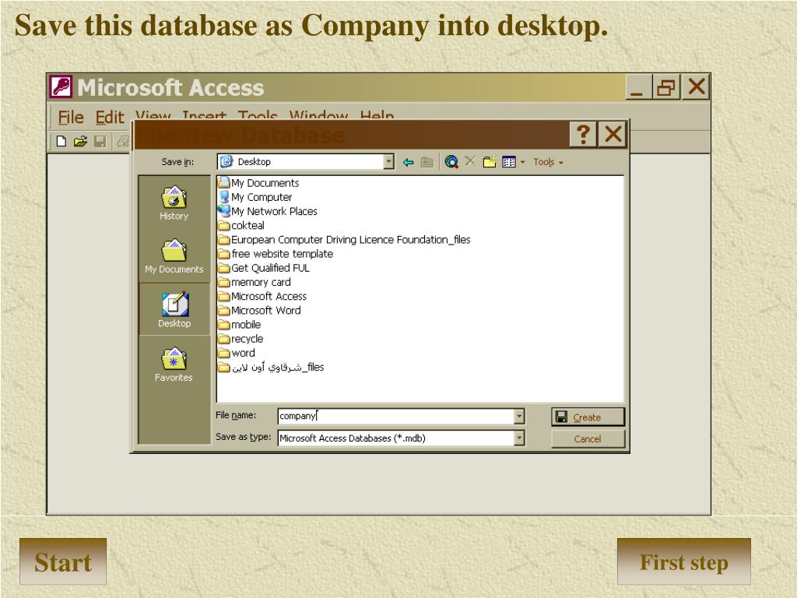Select the Get Qualified FUL folder
The height and width of the screenshot is (598, 797).
click(x=264, y=268)
